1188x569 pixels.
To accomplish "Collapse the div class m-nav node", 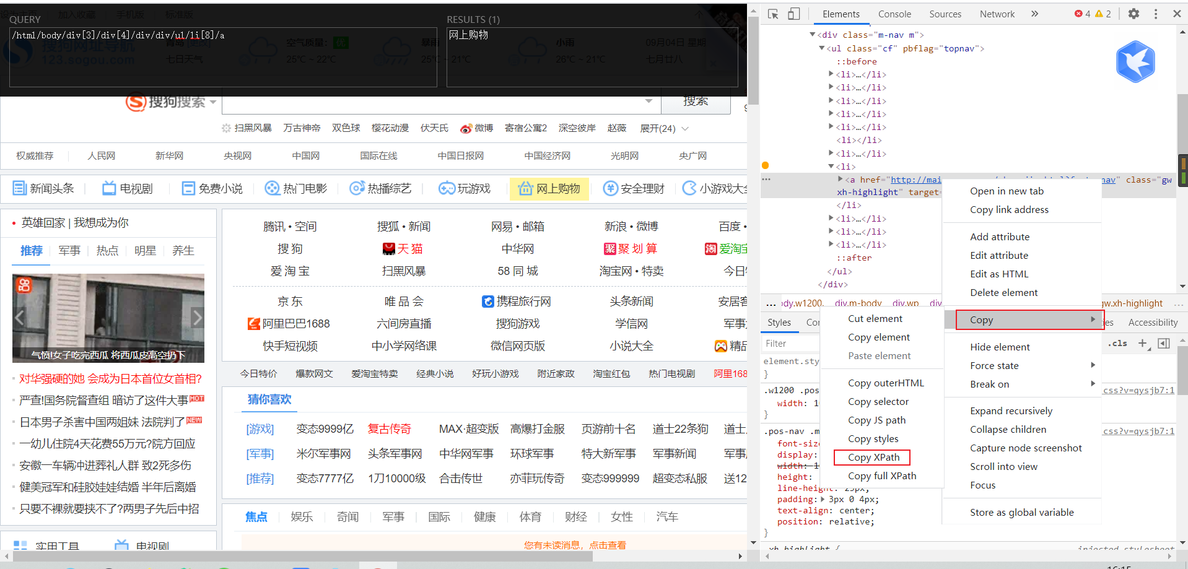I will tap(813, 35).
